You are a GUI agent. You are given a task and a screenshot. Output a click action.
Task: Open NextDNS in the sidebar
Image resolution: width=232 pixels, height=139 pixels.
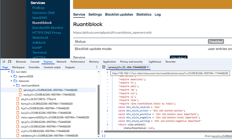40,18
